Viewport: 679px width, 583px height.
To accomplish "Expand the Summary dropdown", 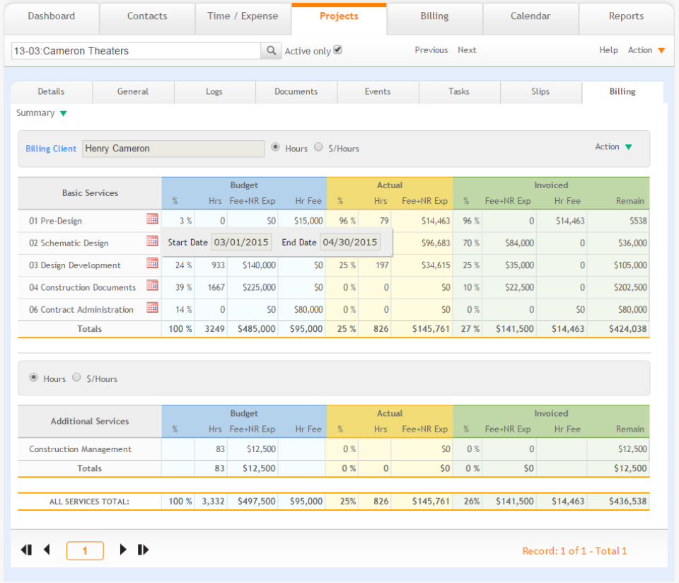I will [x=42, y=113].
